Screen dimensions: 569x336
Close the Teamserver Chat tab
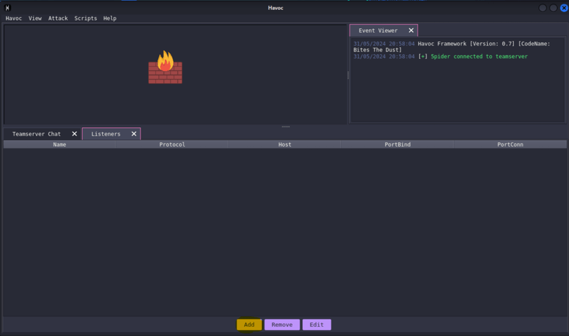pyautogui.click(x=74, y=134)
